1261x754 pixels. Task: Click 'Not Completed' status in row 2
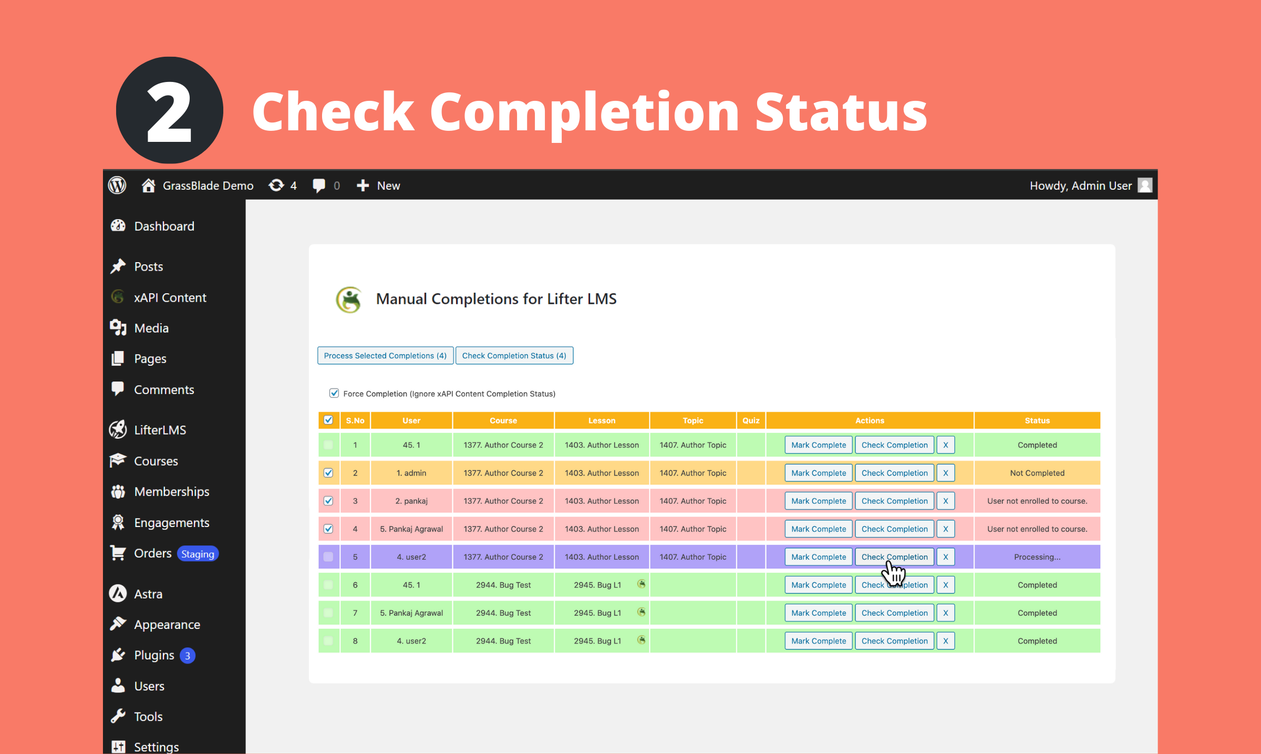tap(1037, 473)
